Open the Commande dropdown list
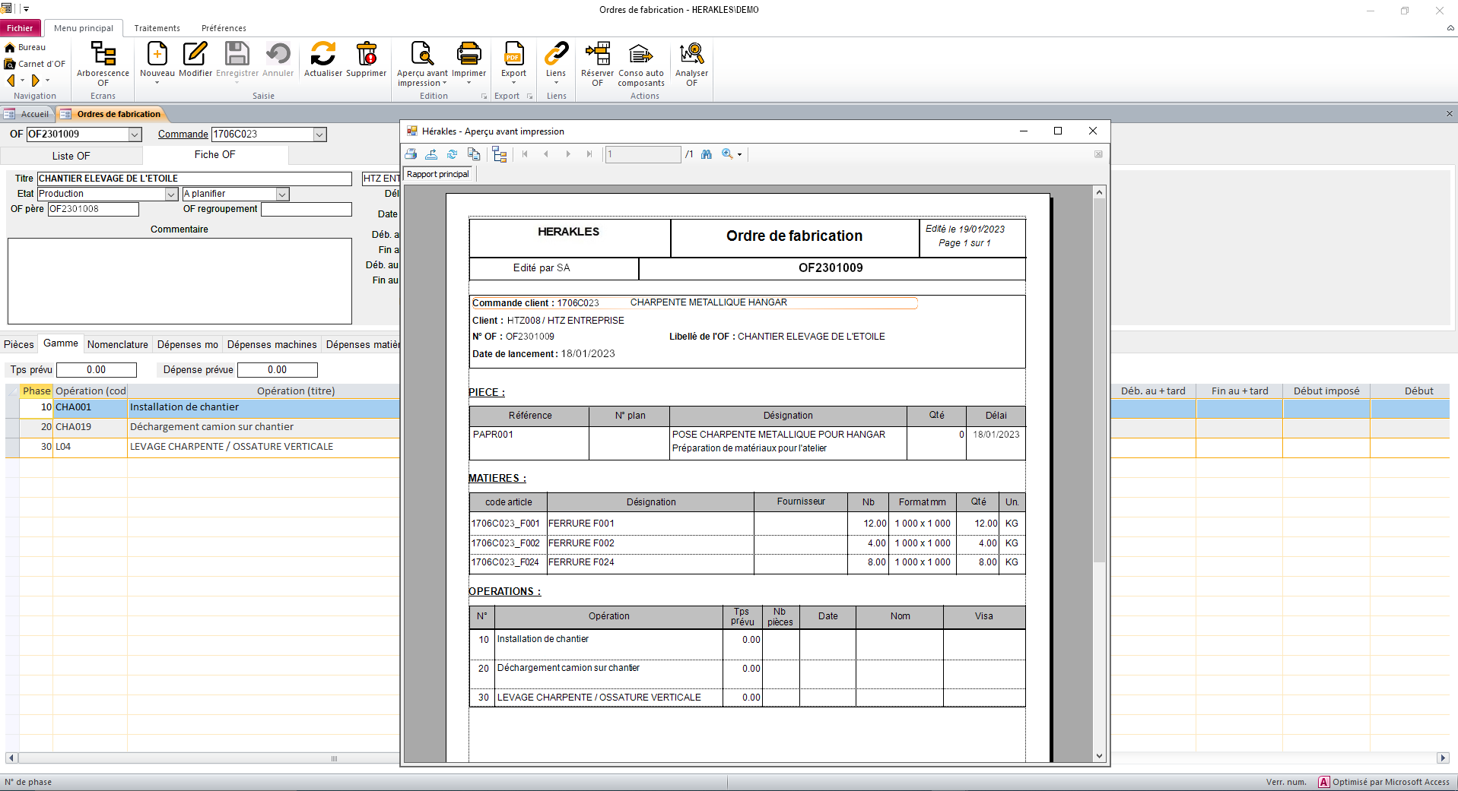 [x=319, y=134]
